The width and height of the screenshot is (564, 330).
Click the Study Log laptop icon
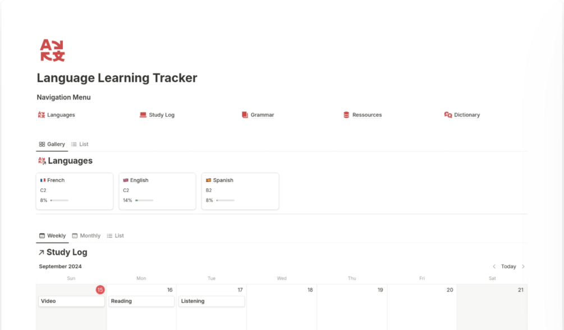pos(143,115)
